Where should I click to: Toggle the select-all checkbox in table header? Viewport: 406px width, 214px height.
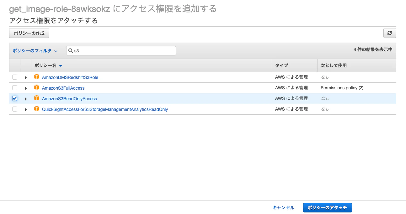click(x=15, y=65)
